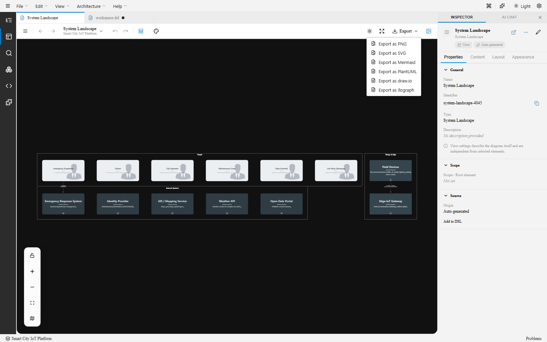The width and height of the screenshot is (547, 342).
Task: Open the search sidebar panel
Action: (9, 53)
